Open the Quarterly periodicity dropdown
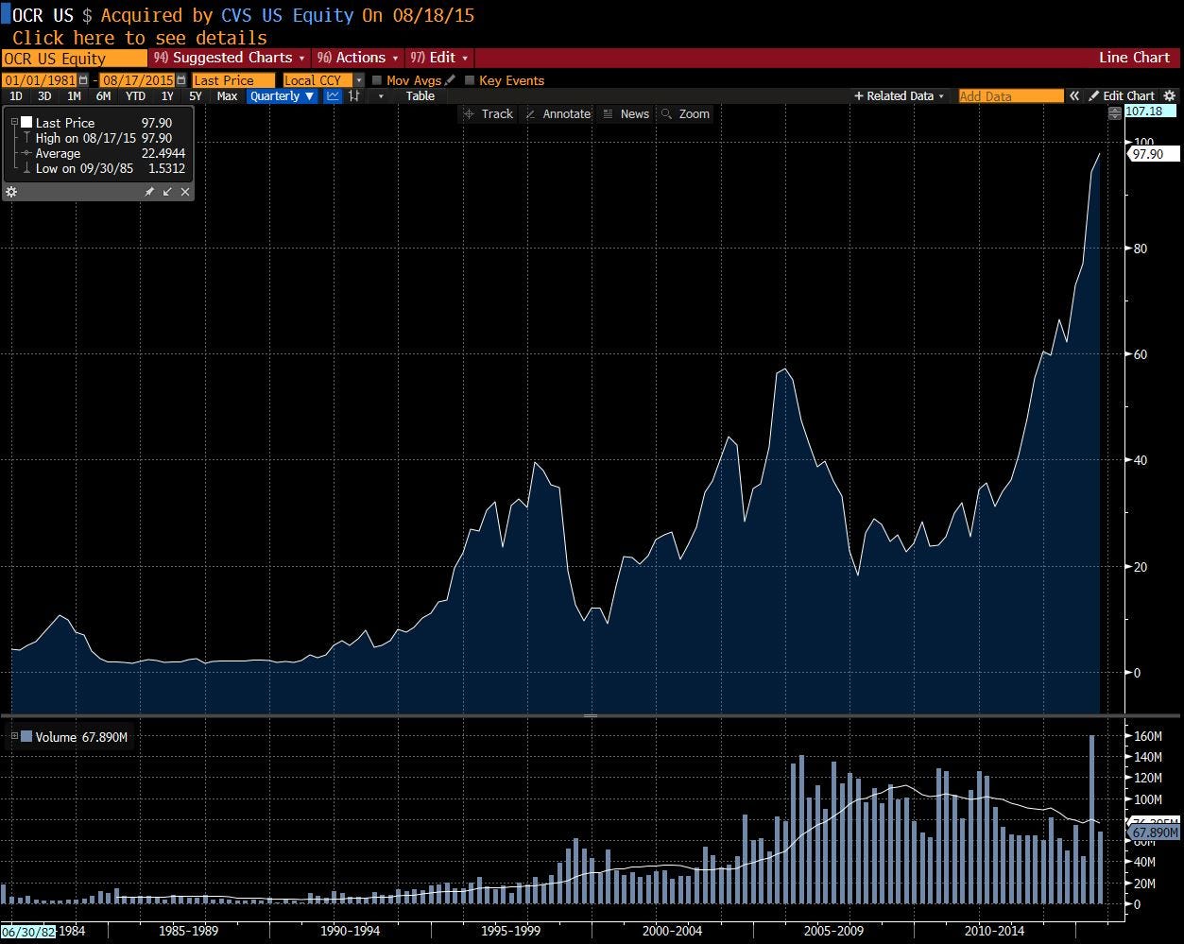 [x=283, y=96]
